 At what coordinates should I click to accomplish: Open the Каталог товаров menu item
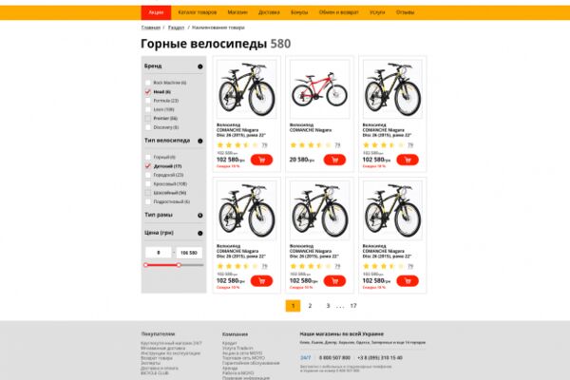[197, 12]
